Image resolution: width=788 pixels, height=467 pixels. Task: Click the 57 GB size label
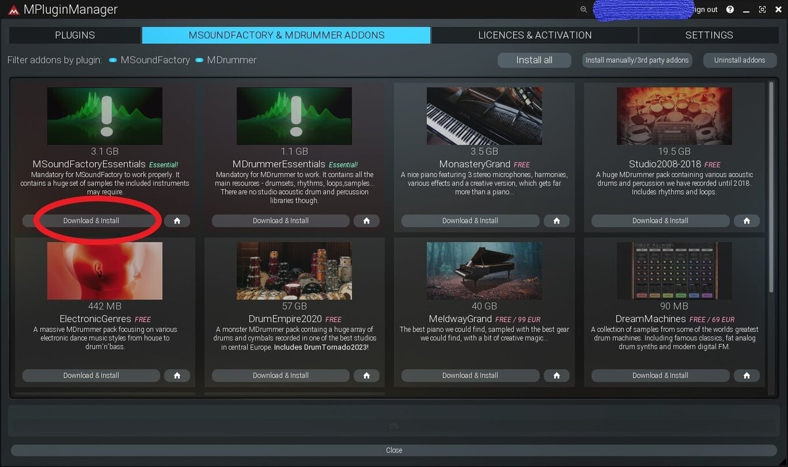[294, 306]
